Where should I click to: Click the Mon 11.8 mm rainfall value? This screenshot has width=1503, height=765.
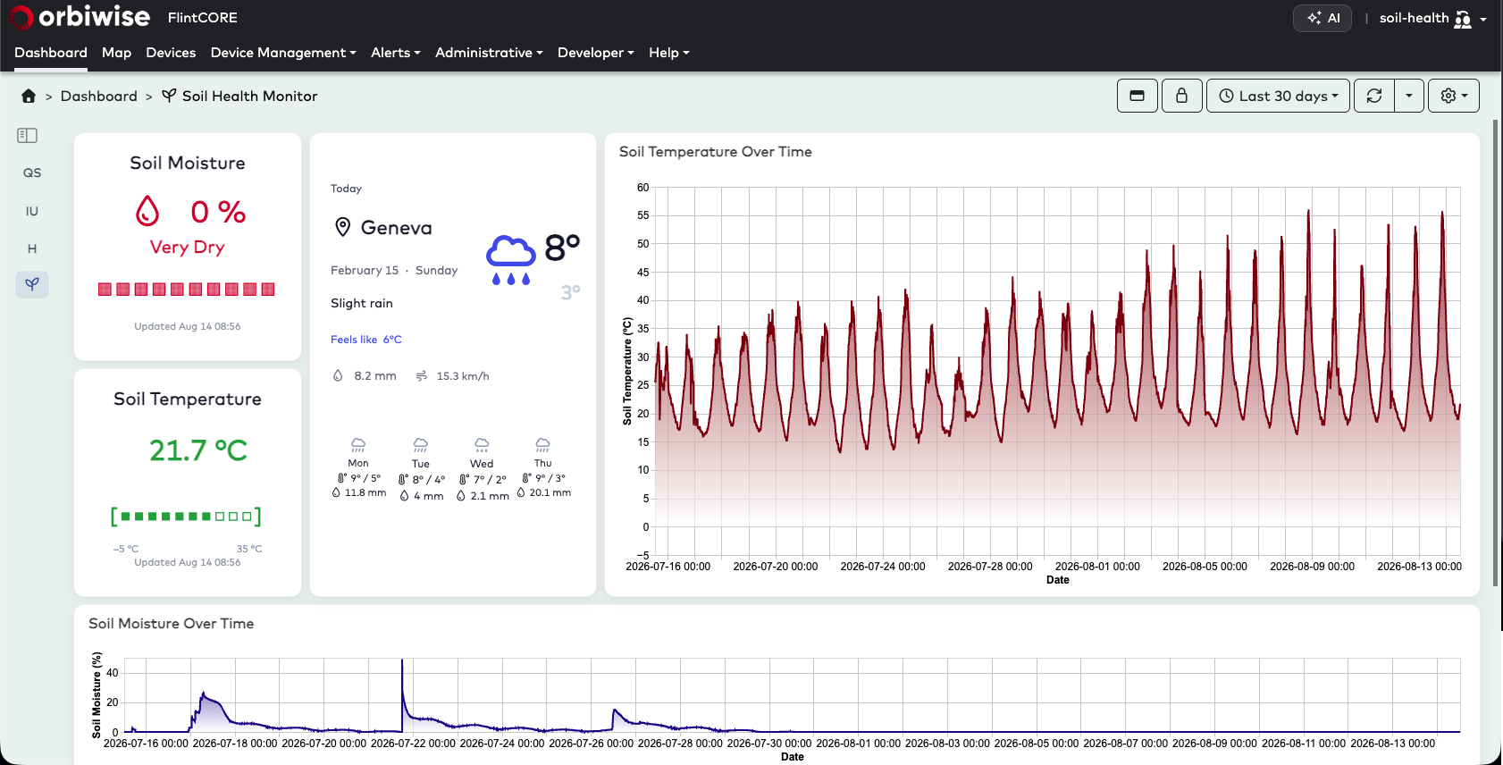click(365, 492)
